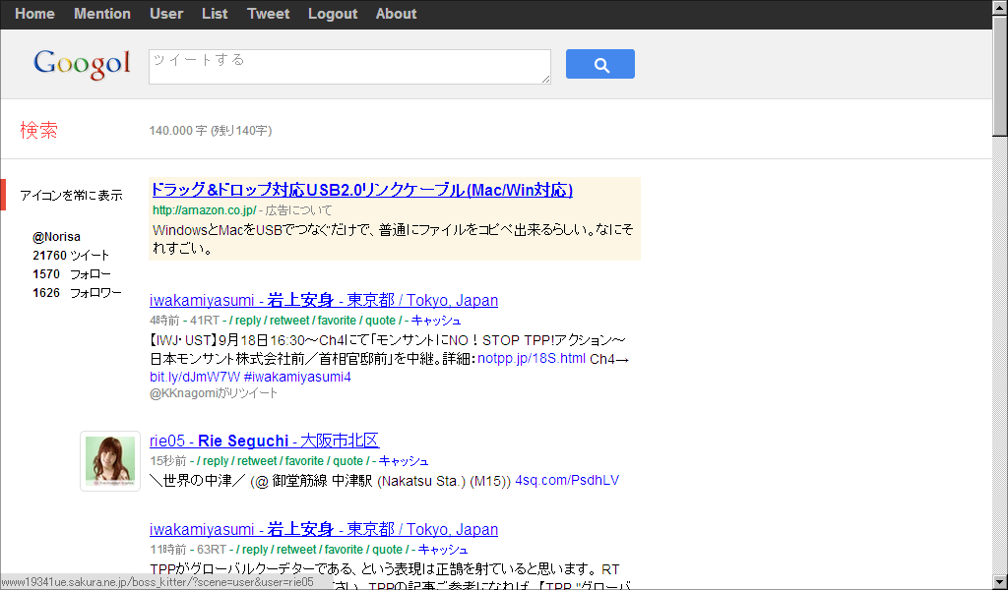The image size is (1008, 590).
Task: Click the 検索 heading in red
Action: point(39,130)
